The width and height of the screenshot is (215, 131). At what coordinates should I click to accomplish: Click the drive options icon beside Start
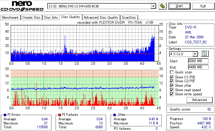pos(162,6)
